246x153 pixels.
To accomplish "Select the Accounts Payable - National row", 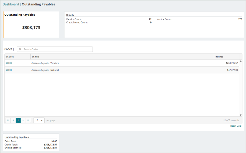I will pos(122,70).
